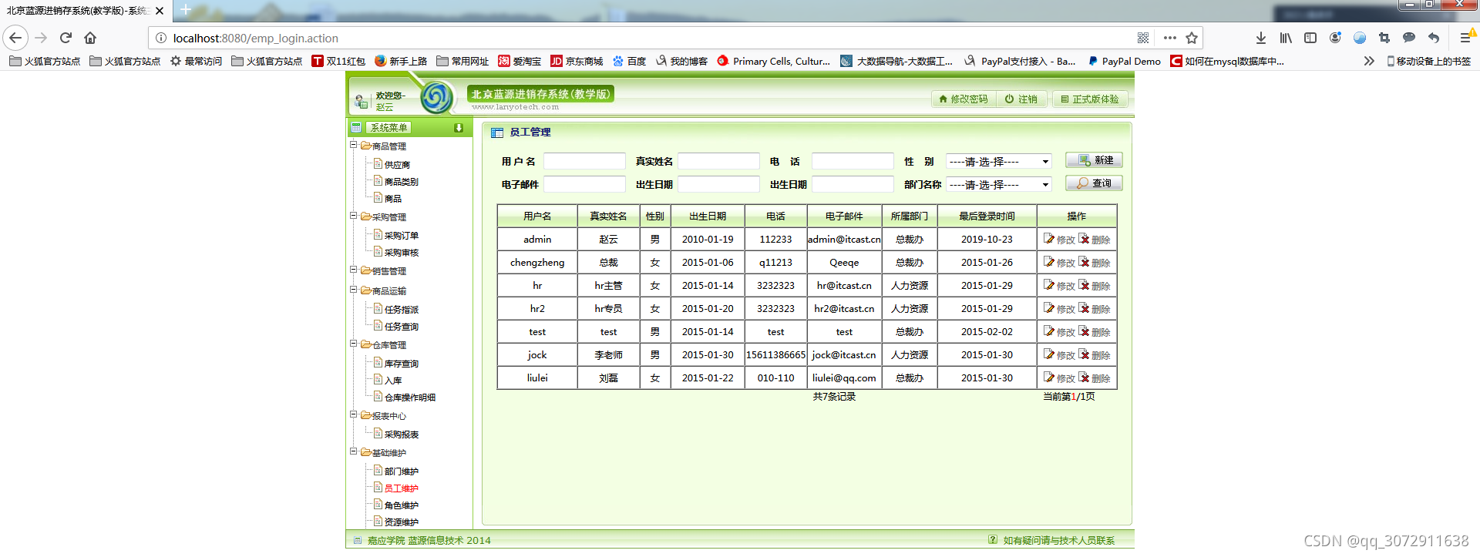The width and height of the screenshot is (1480, 557).
Task: Open the downloads panel icon
Action: pyautogui.click(x=1260, y=38)
